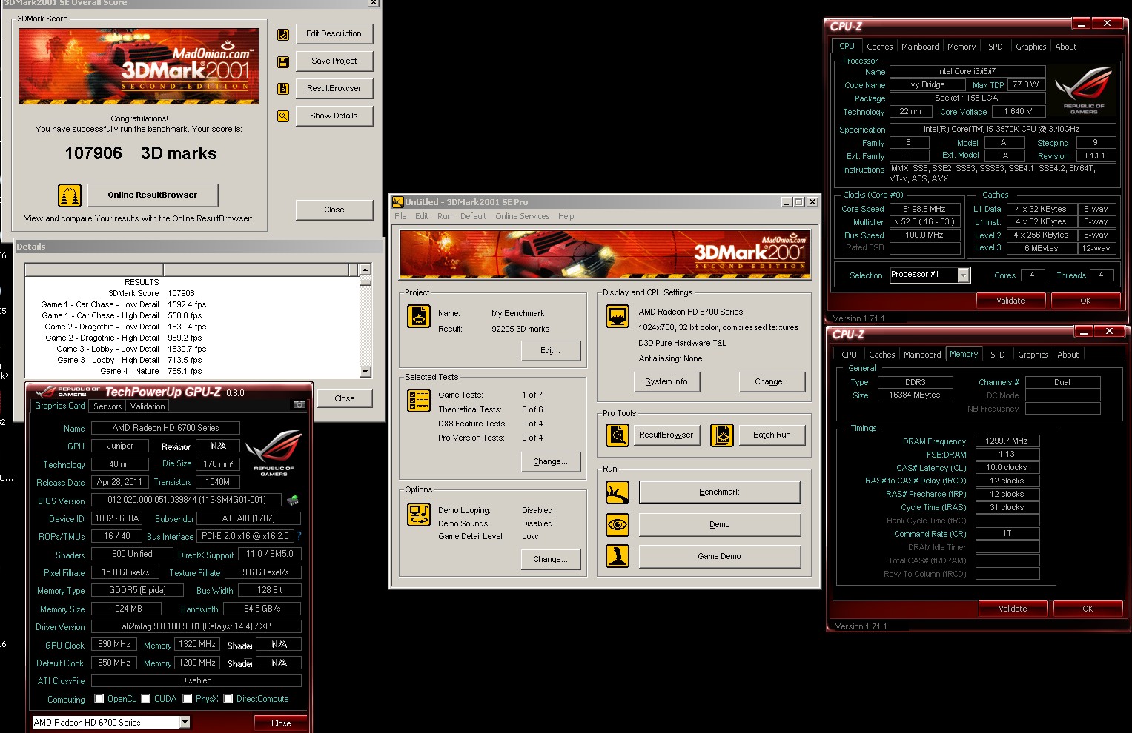Open the Processor #1 selection dropdown
This screenshot has height=733, width=1132.
pos(963,275)
